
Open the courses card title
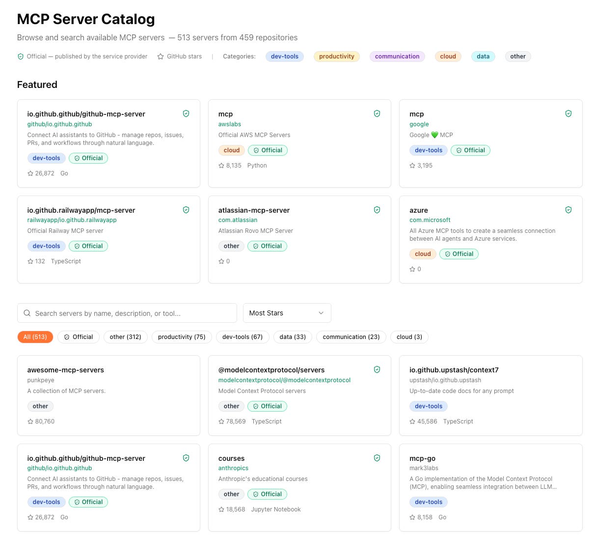pyautogui.click(x=232, y=458)
